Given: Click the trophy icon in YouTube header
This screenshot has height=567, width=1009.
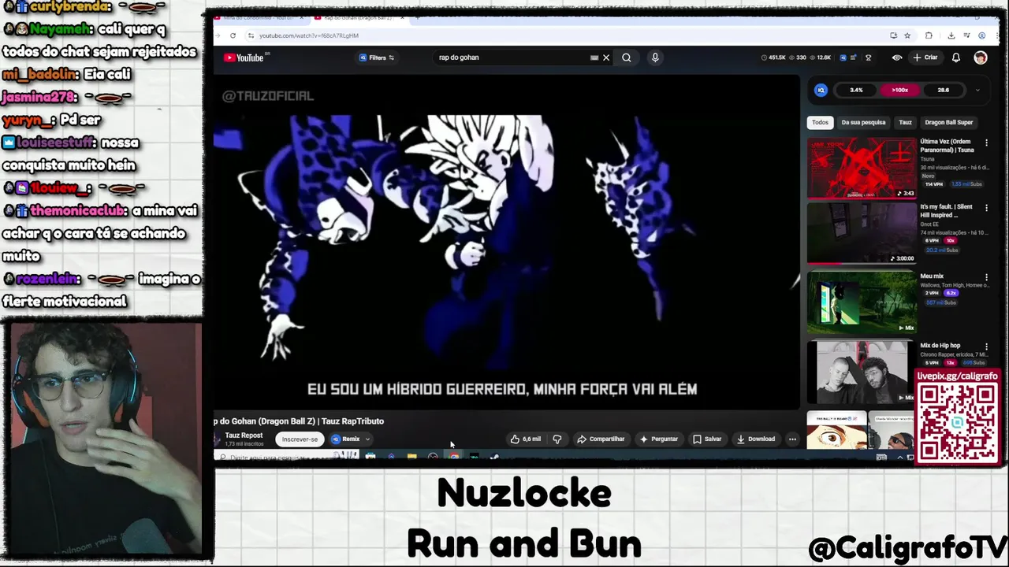Looking at the screenshot, I should (869, 57).
